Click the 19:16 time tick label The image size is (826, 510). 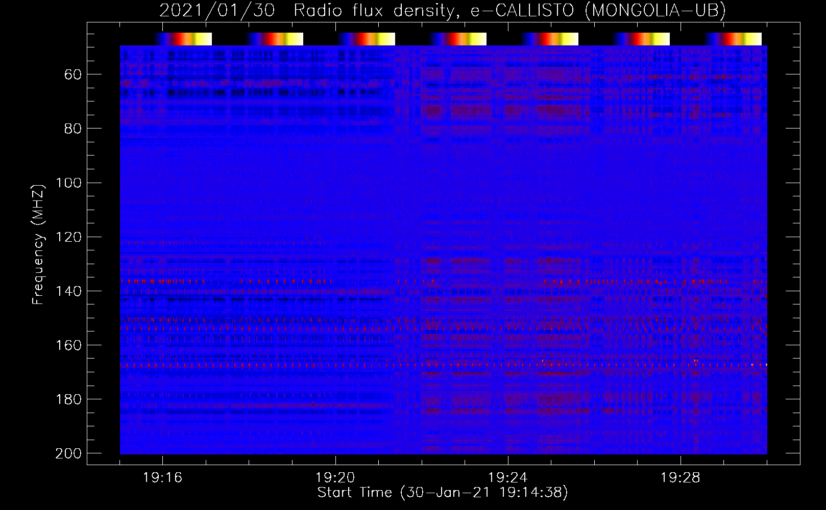pos(162,478)
